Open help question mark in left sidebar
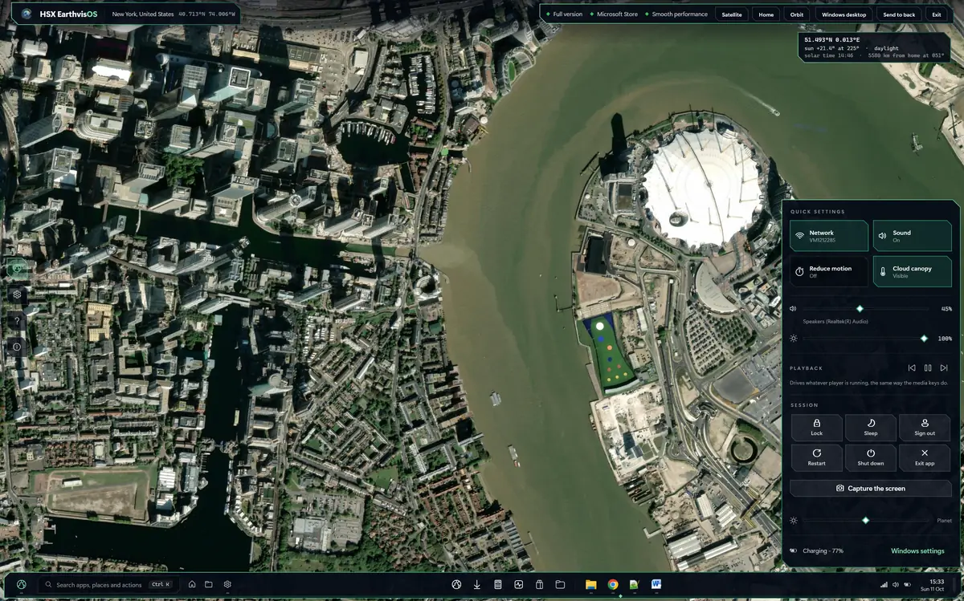 point(17,321)
